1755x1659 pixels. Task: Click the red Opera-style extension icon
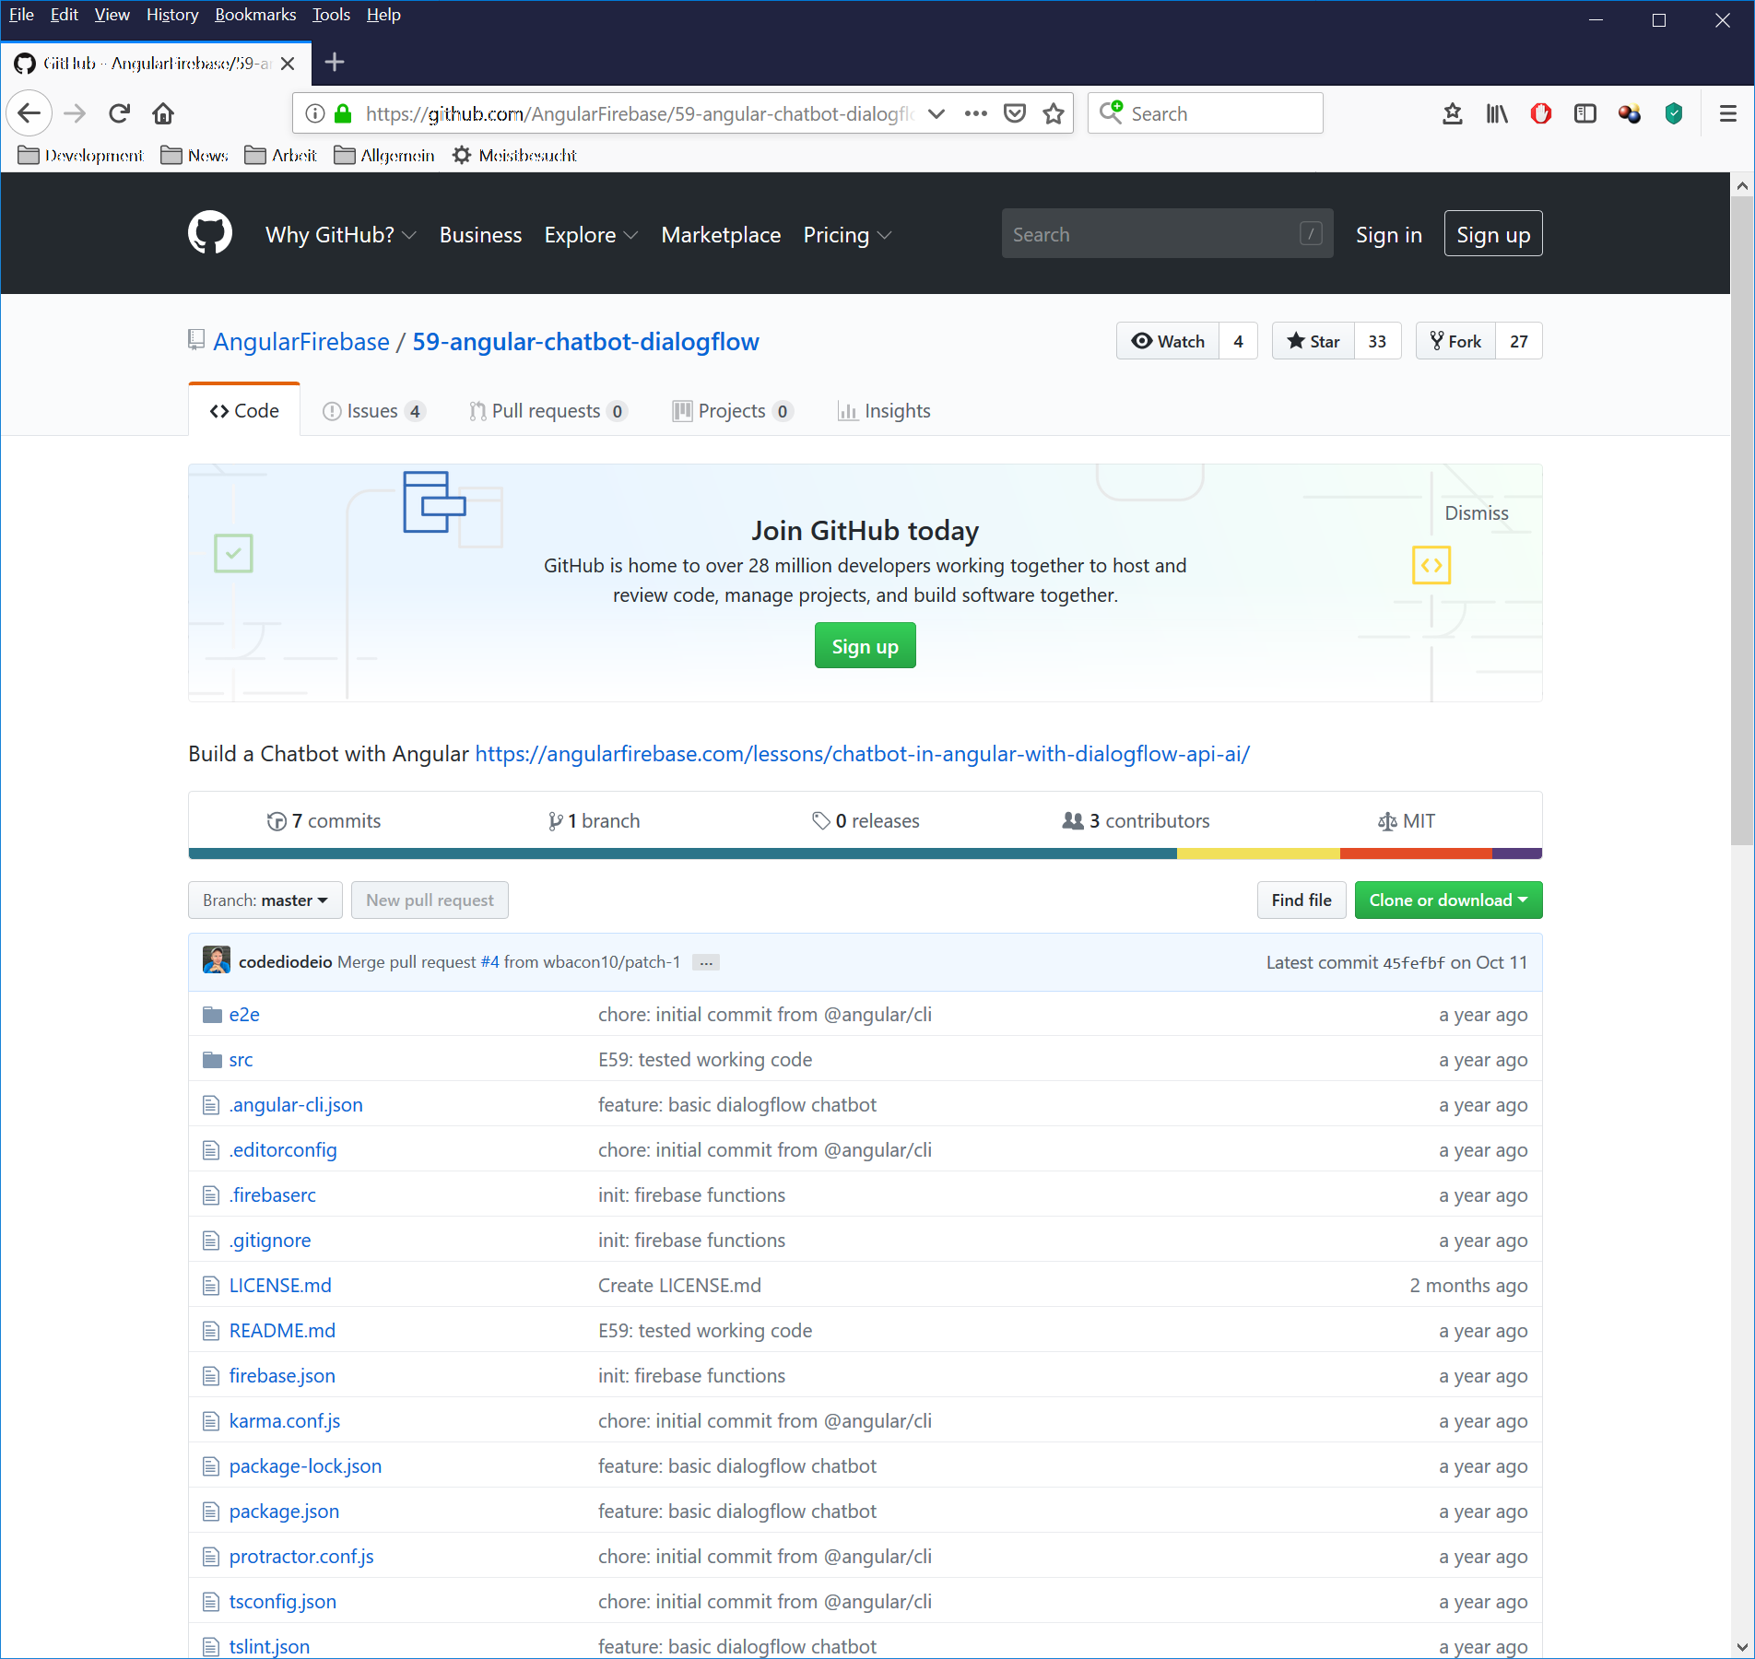tap(1541, 113)
